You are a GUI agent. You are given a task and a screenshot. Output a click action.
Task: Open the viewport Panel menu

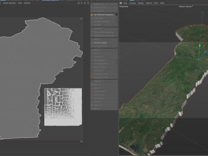[162, 3]
